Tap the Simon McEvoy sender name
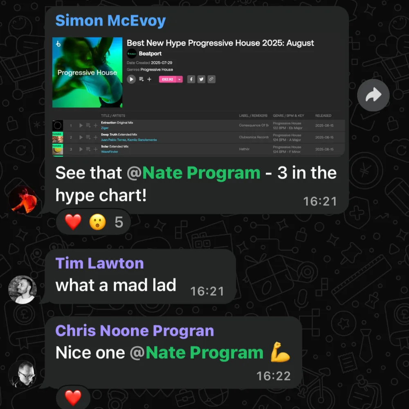409x409 pixels. click(110, 20)
